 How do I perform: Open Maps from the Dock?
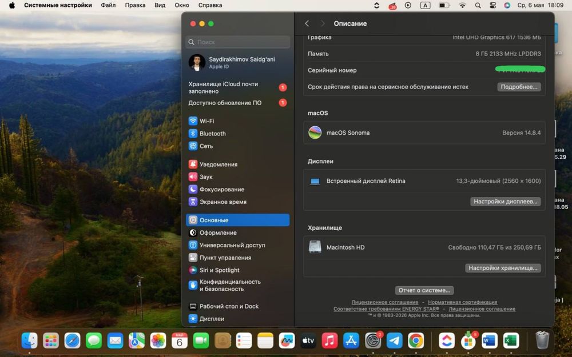pyautogui.click(x=137, y=341)
